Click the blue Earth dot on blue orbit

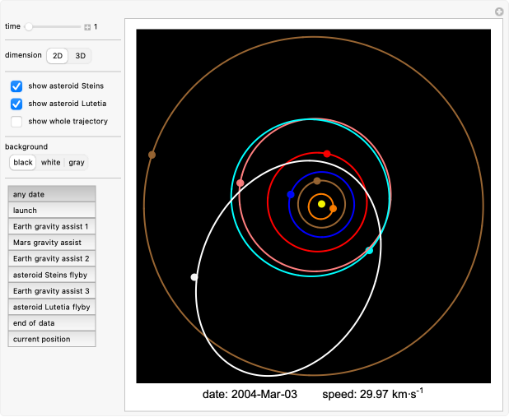[x=291, y=194]
